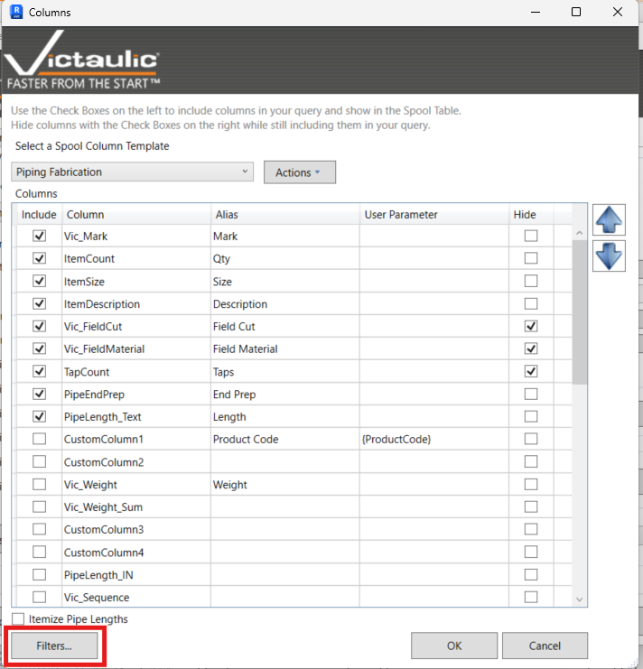Enable Include for Vic_Weight column

click(39, 485)
